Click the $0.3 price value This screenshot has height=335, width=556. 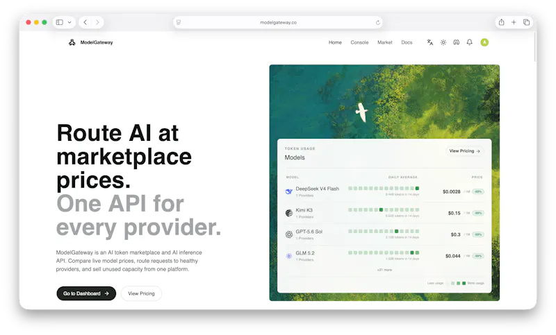[456, 234]
